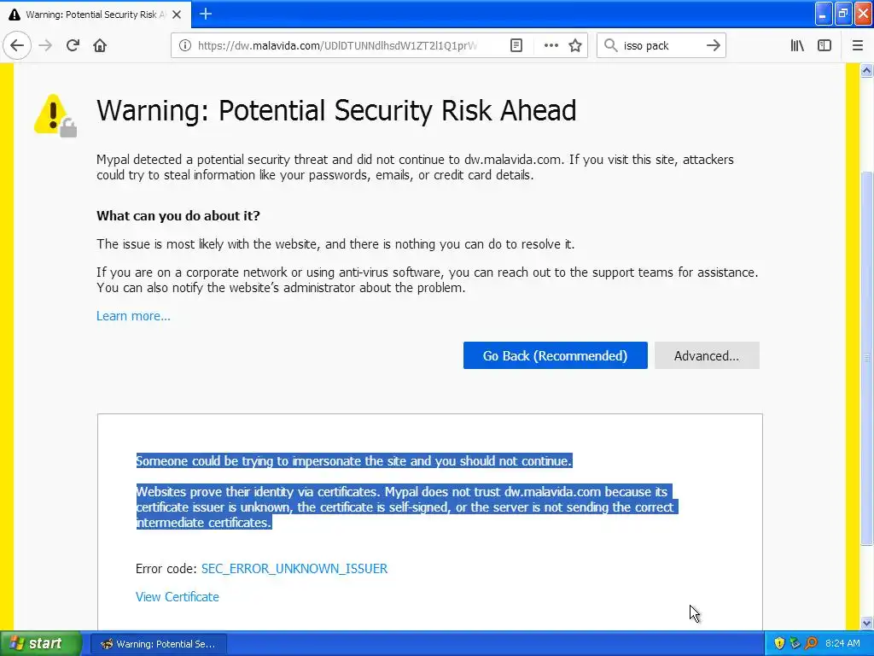Reload the current page
Screen dimensions: 874x656
(x=73, y=45)
